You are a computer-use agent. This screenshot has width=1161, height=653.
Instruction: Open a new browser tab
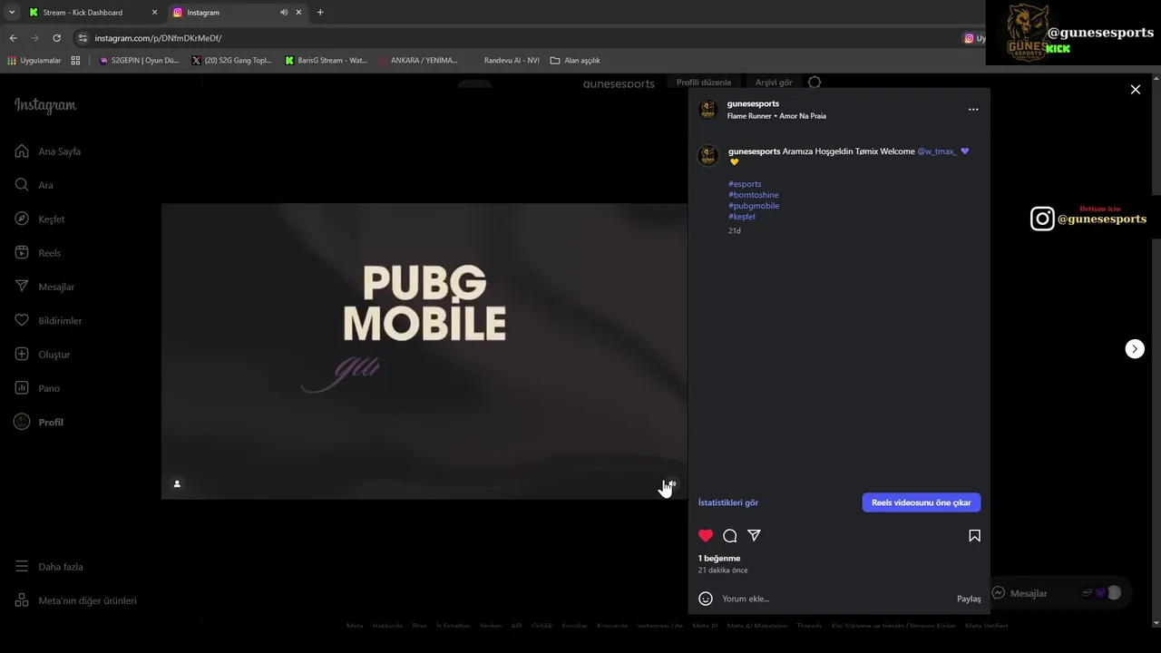tap(320, 13)
